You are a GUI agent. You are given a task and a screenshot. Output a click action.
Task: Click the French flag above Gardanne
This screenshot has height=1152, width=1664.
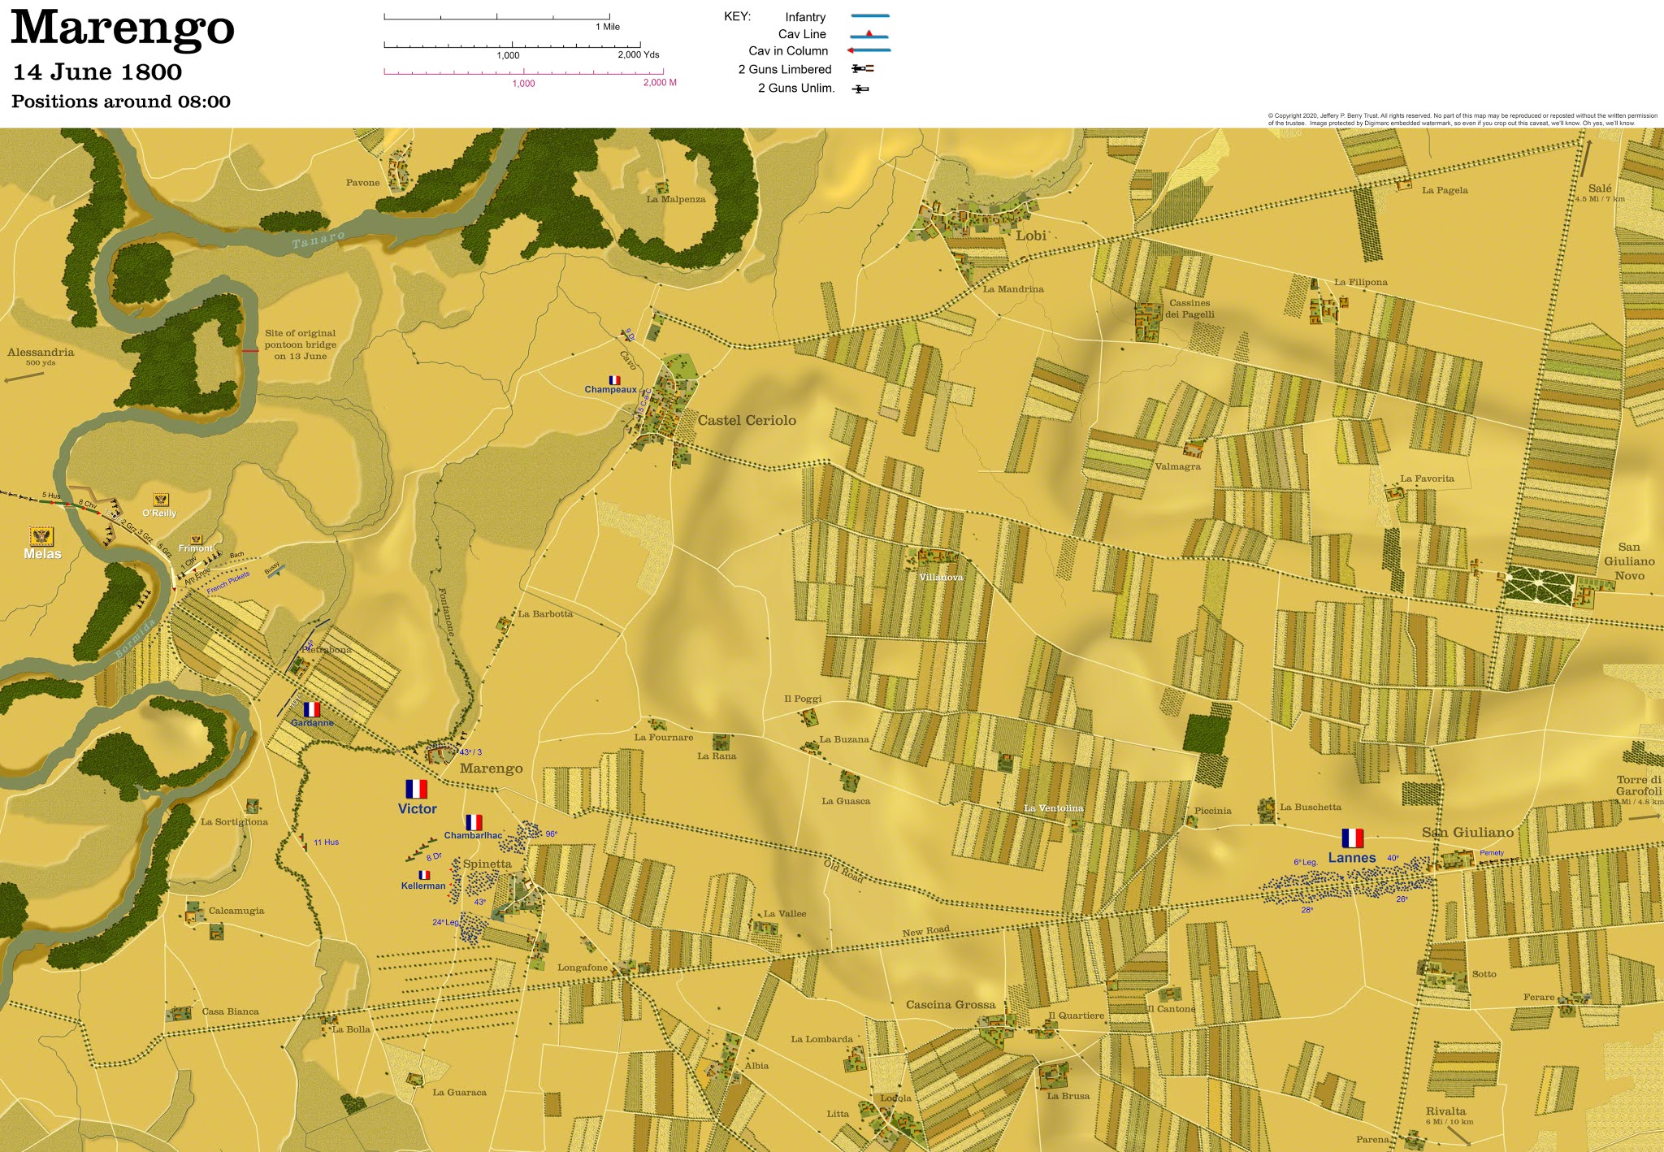tap(311, 709)
